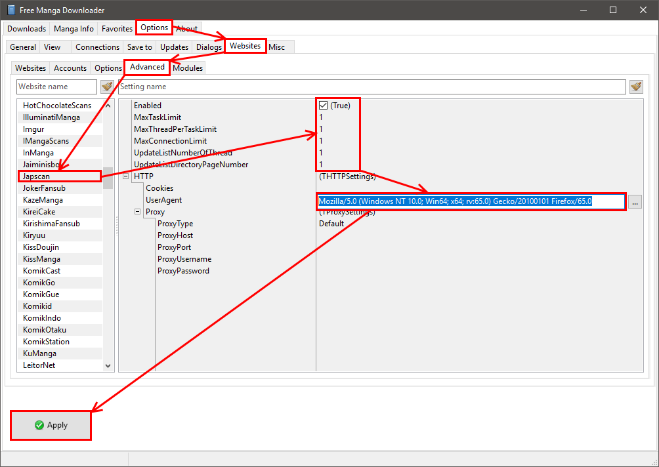Open the Accounts sub-tab
The image size is (659, 467).
point(70,68)
